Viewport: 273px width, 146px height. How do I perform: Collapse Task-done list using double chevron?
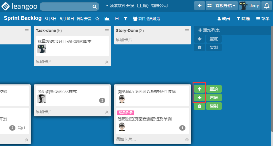tap(107, 62)
